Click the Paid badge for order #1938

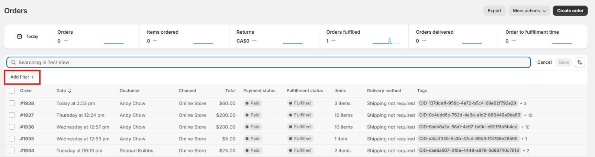tap(253, 103)
